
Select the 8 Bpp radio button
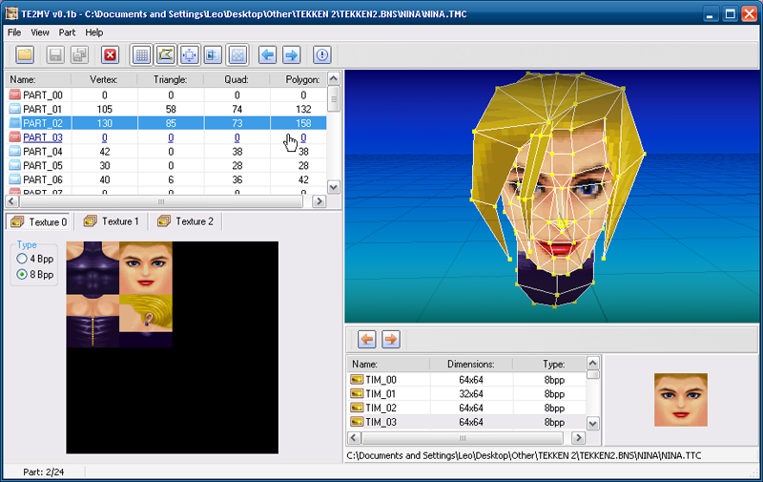[x=22, y=275]
